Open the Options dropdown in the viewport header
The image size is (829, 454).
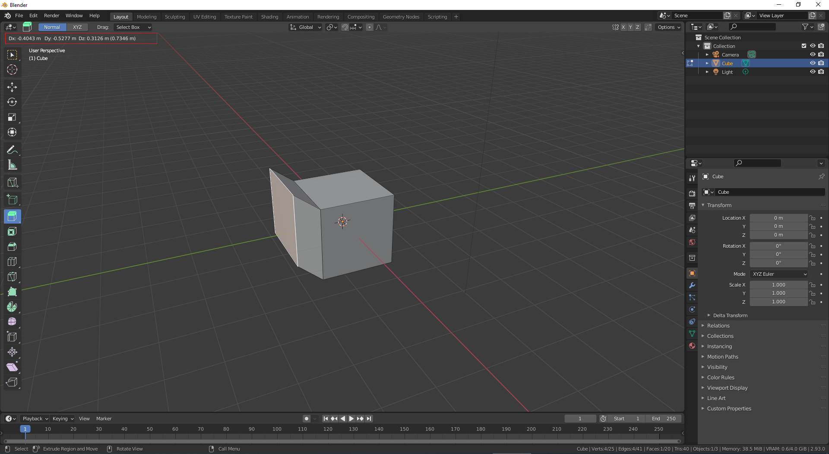(x=669, y=27)
